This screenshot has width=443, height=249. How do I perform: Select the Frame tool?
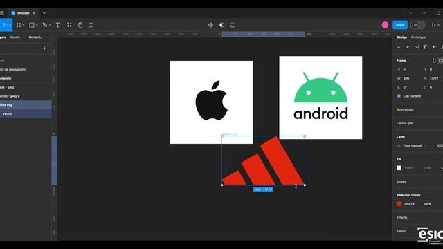pos(19,25)
